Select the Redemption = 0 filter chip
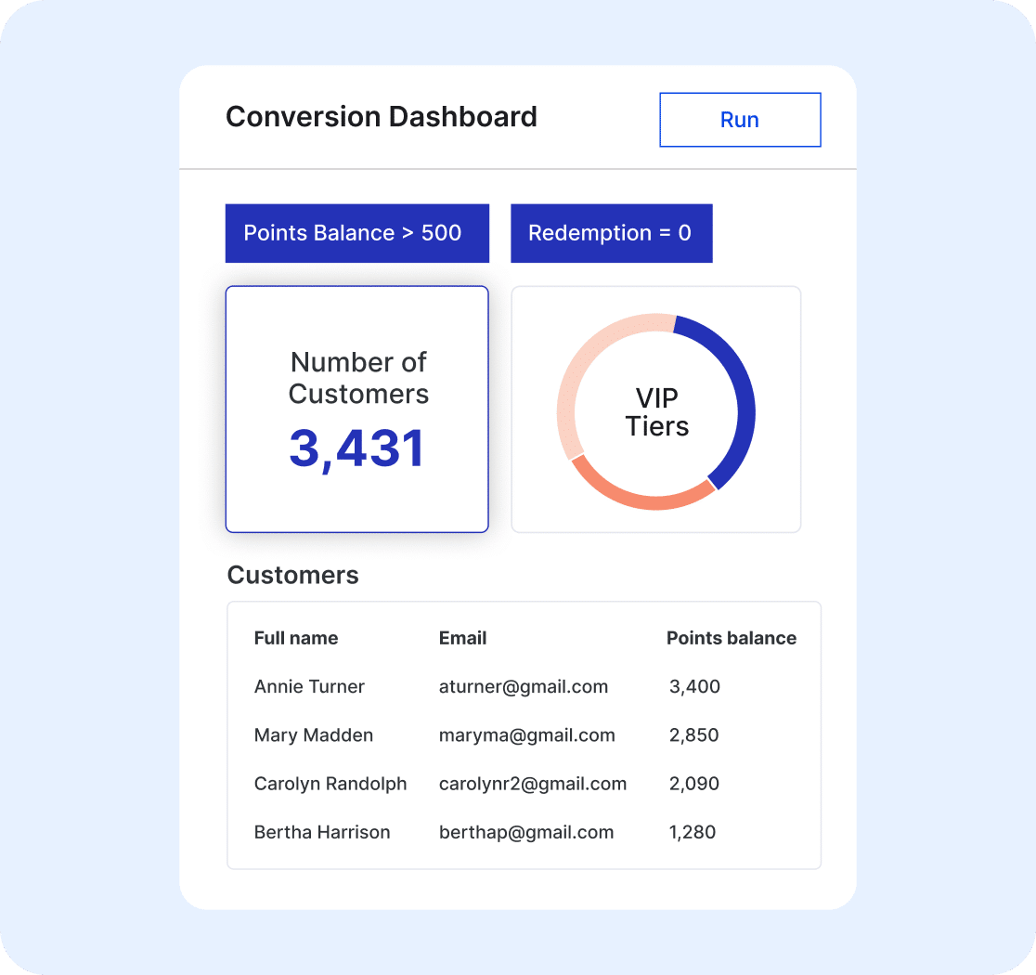Screen dimensions: 1036x975 (x=611, y=233)
